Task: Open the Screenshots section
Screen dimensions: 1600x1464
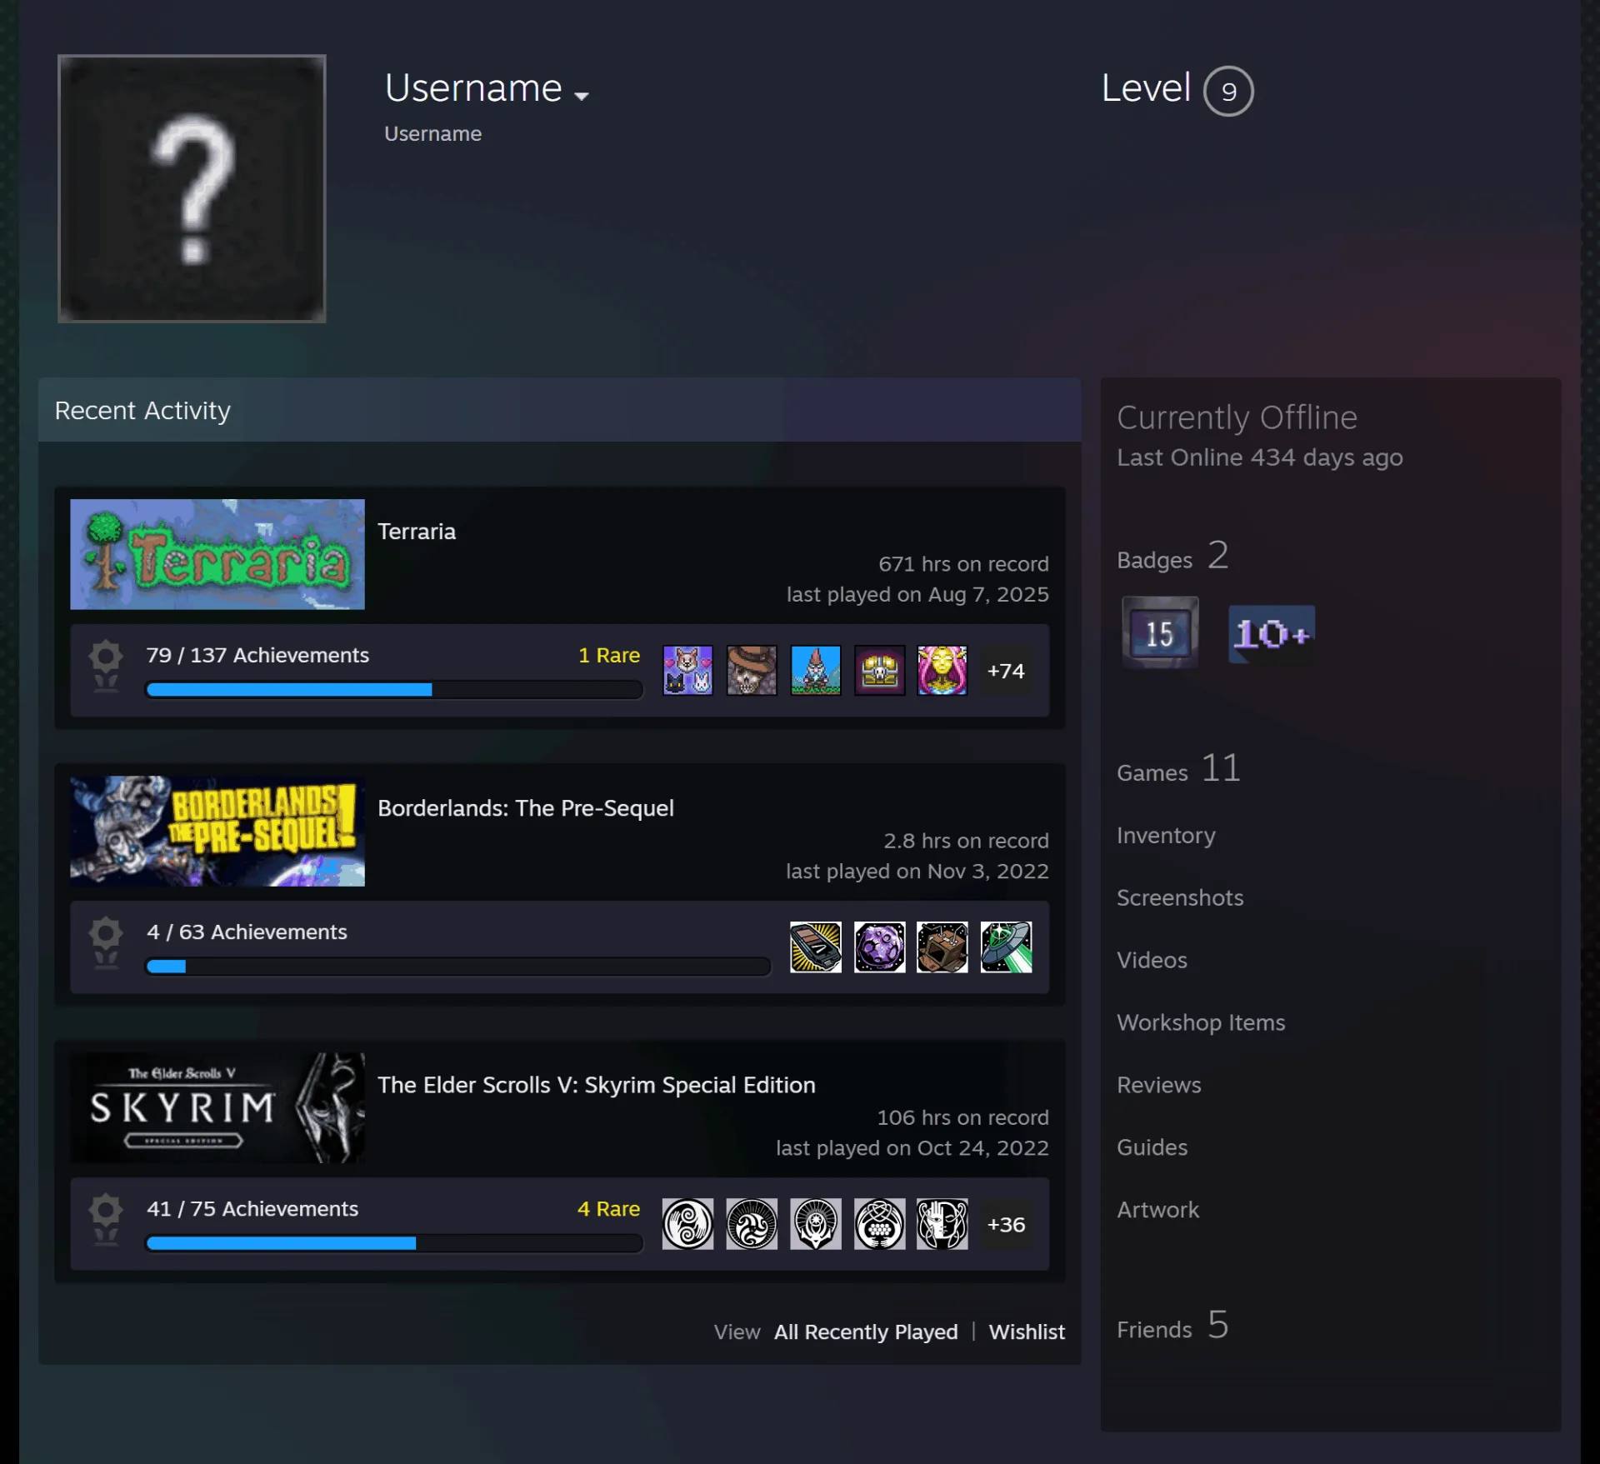Action: pos(1180,897)
